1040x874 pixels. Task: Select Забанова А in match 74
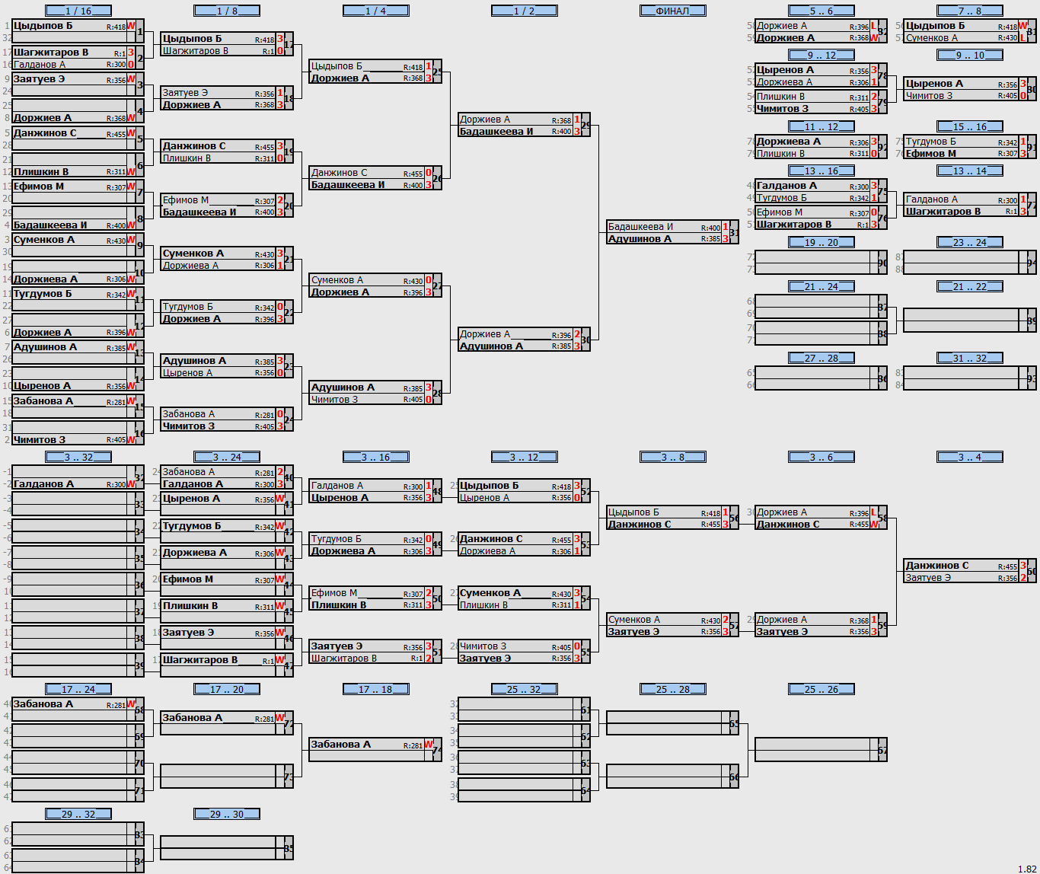click(340, 745)
